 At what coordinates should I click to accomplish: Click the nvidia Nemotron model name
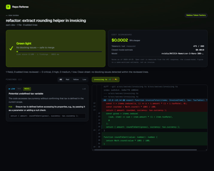[183, 53]
